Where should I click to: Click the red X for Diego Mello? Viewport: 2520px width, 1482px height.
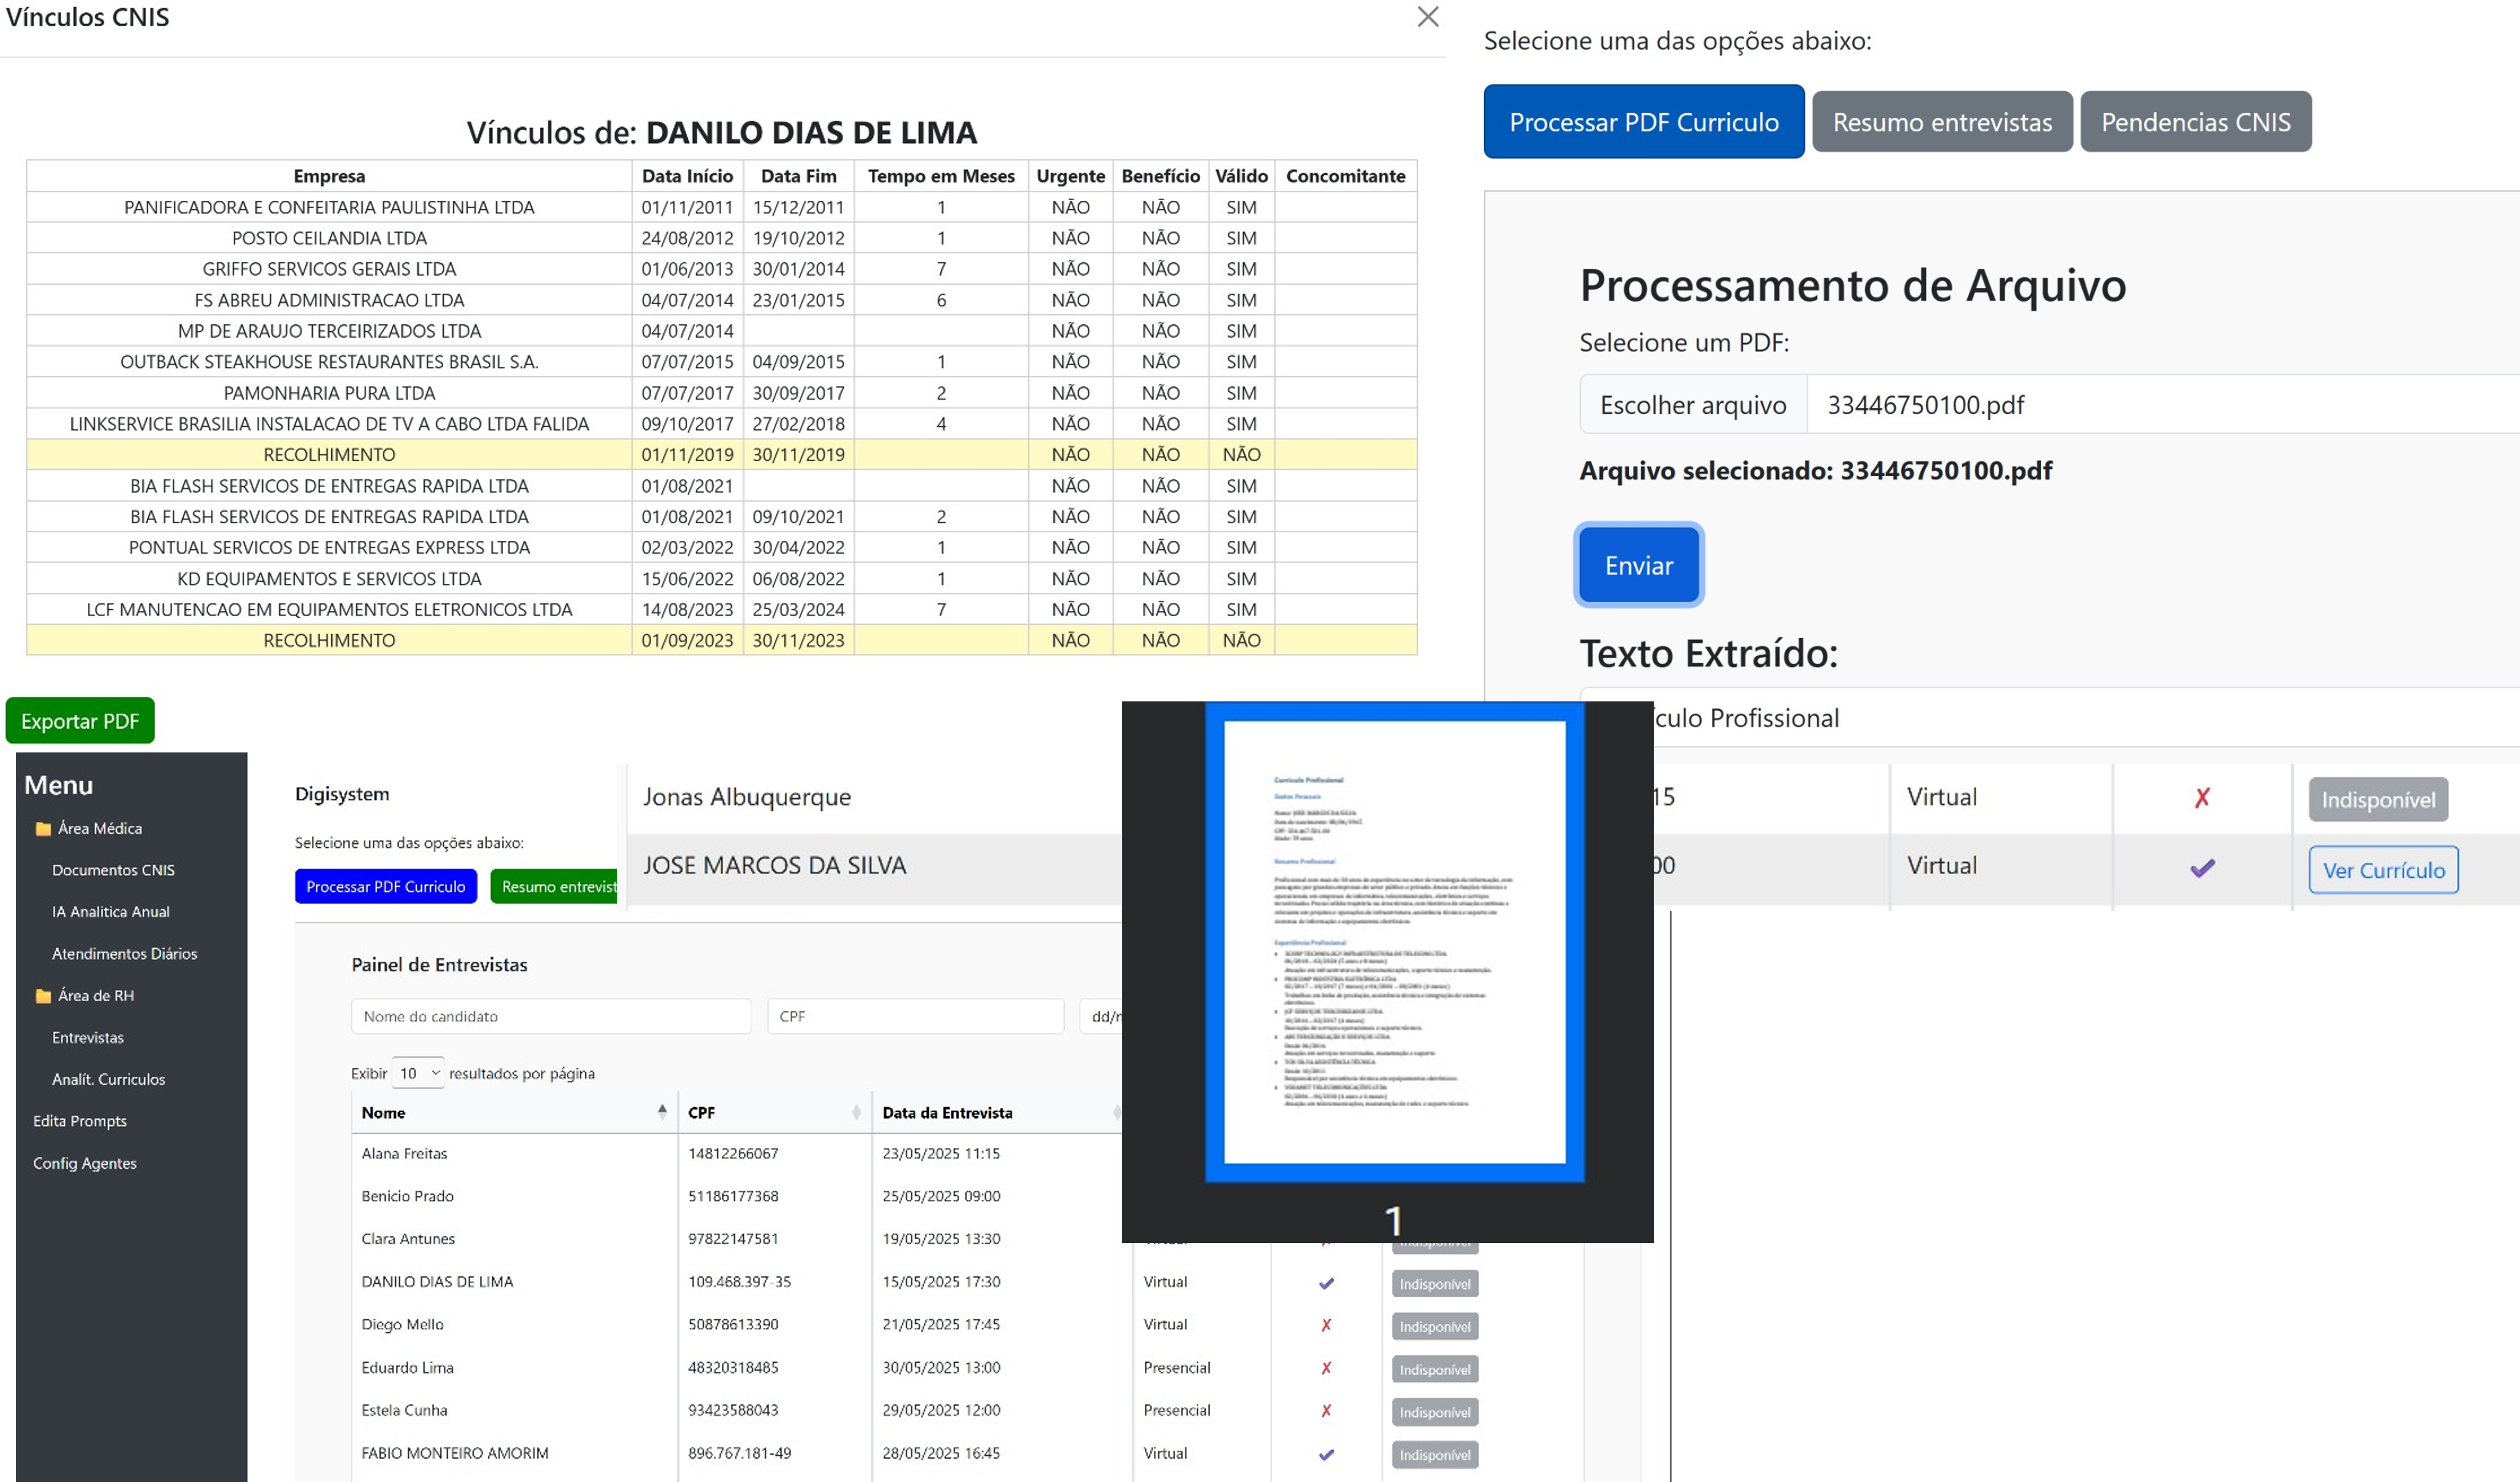pos(1326,1325)
